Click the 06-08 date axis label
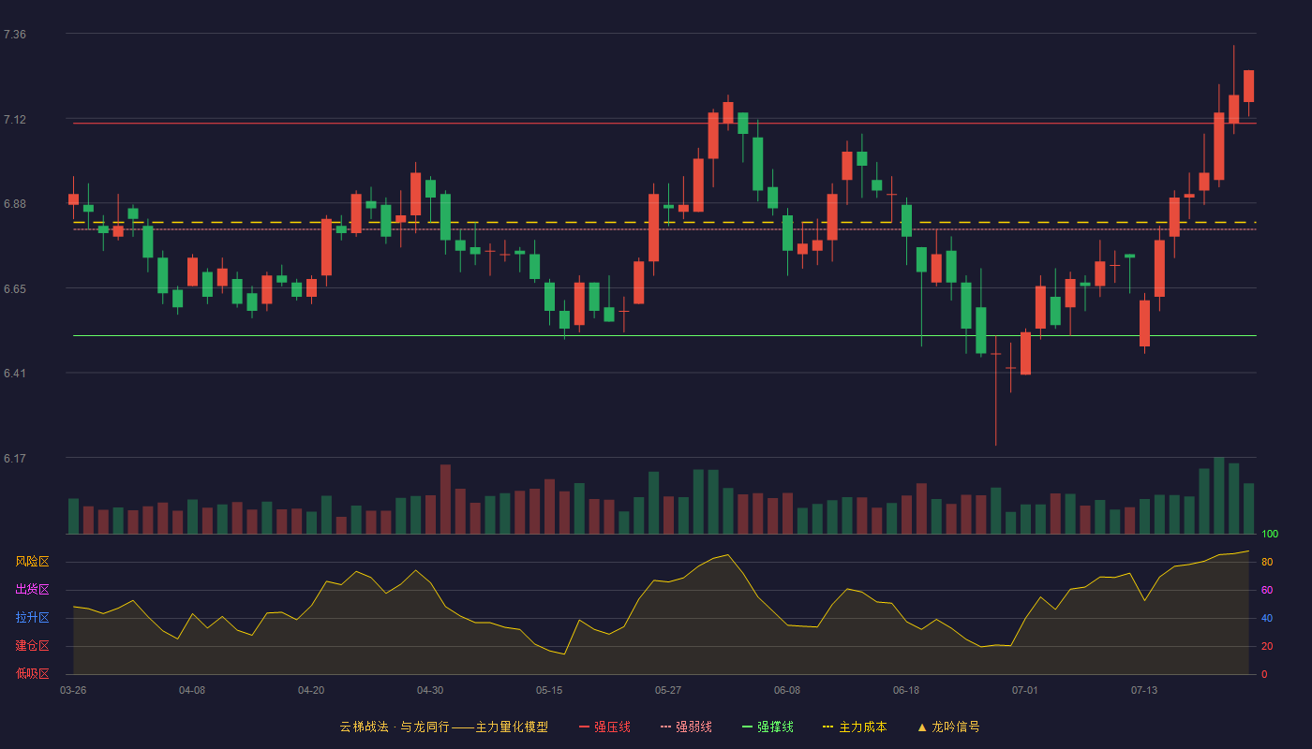 click(787, 690)
